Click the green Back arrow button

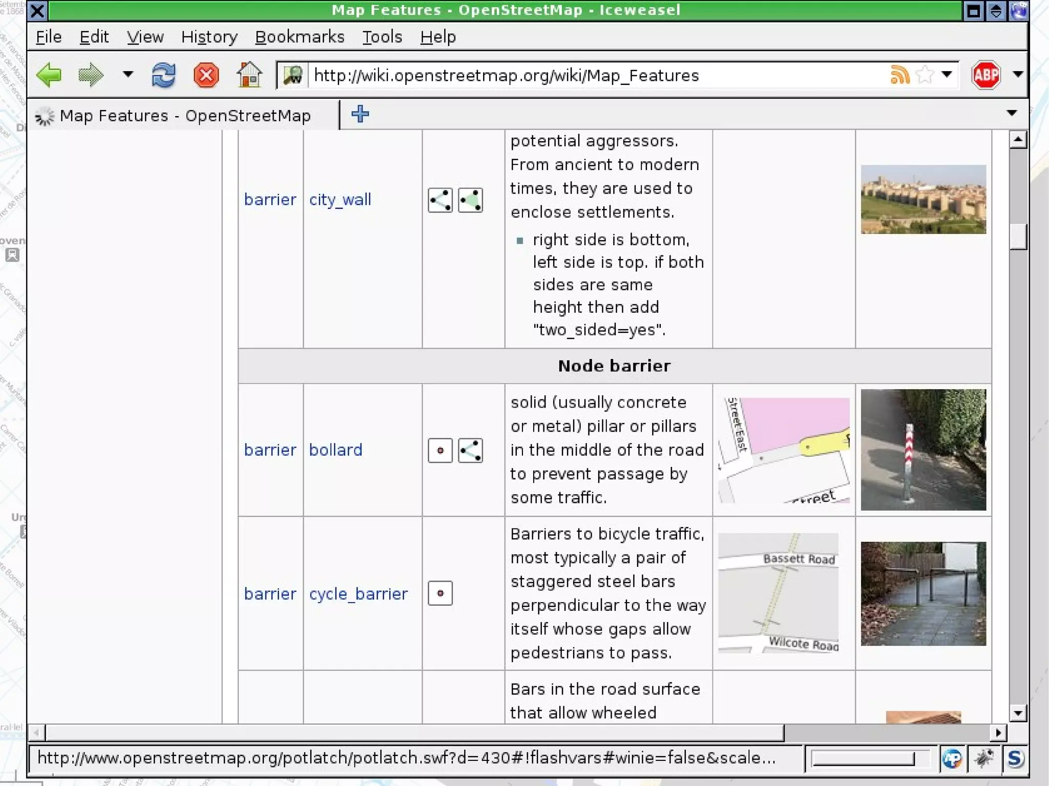click(50, 75)
